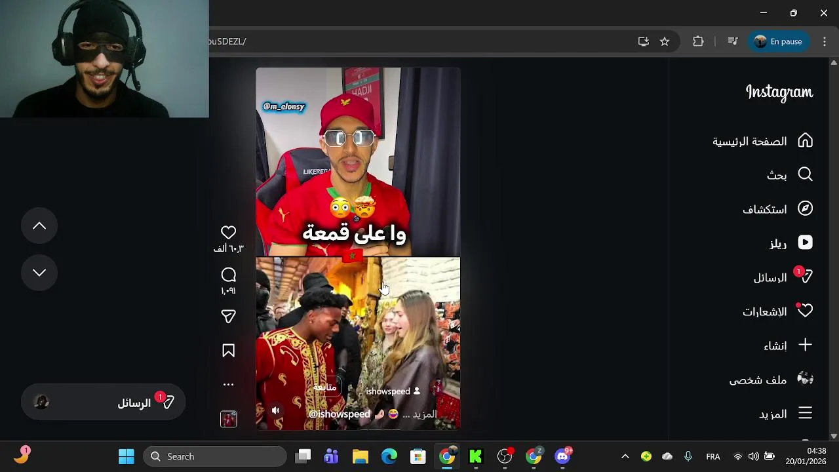Open Chrome media control icon
839x472 pixels.
click(x=733, y=41)
